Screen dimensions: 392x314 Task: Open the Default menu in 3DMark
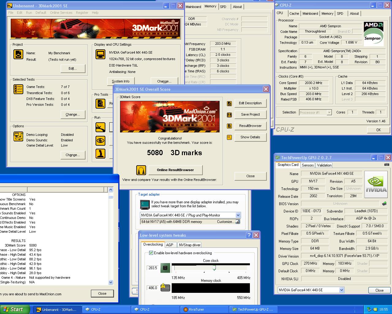pyautogui.click(x=41, y=13)
